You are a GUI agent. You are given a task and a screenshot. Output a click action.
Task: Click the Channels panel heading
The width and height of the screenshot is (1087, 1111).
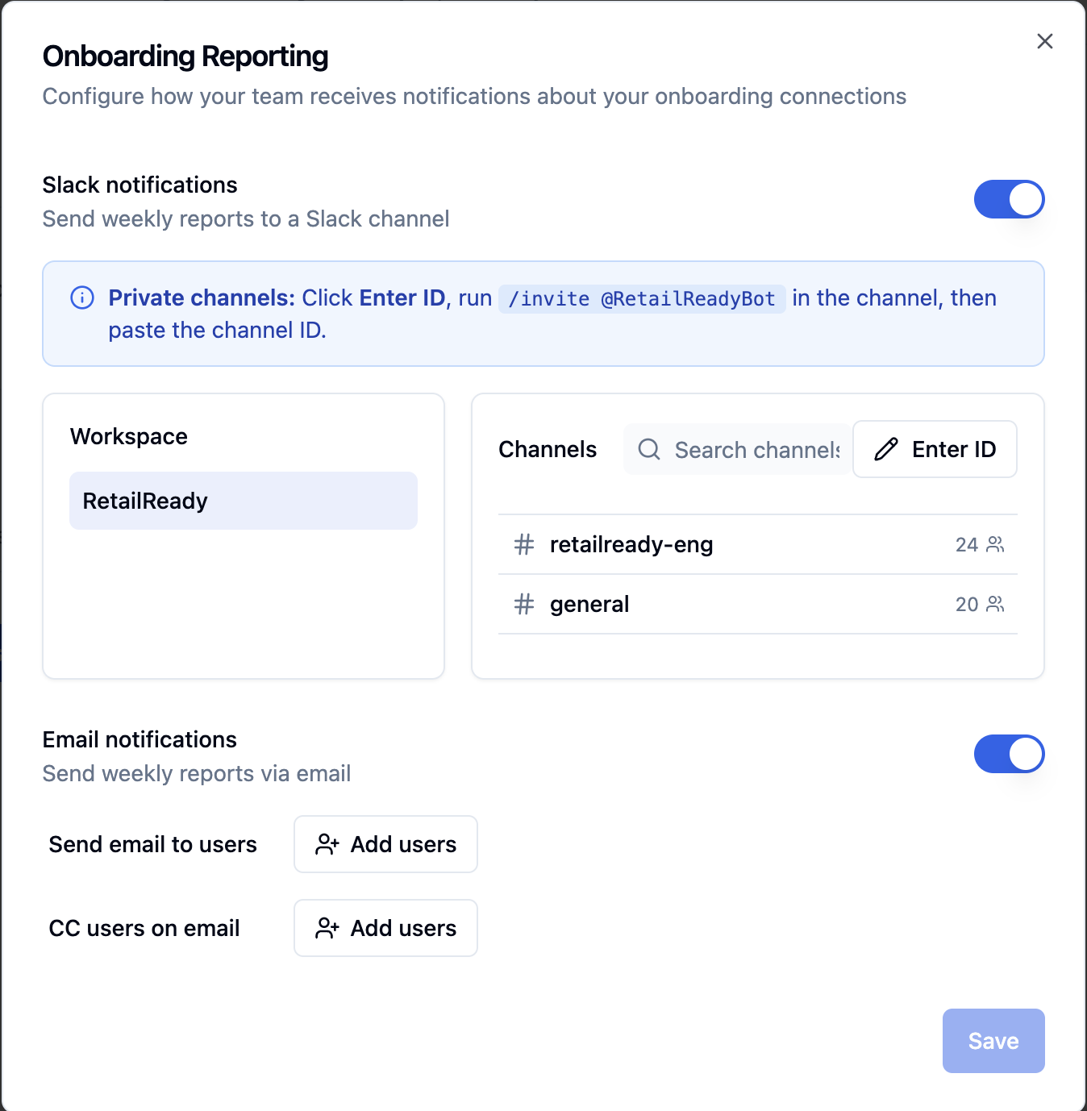click(548, 449)
